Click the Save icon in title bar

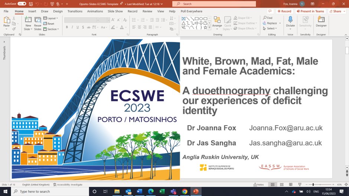31,4
